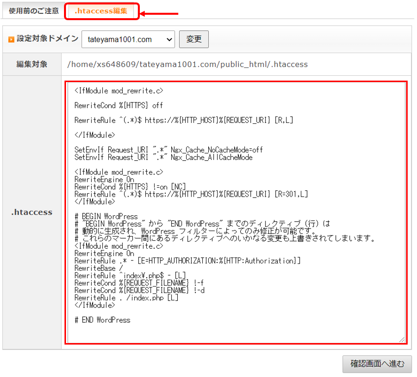Image resolution: width=417 pixels, height=377 pixels.
Task: Click the .htaccess row label
Action: 32,212
